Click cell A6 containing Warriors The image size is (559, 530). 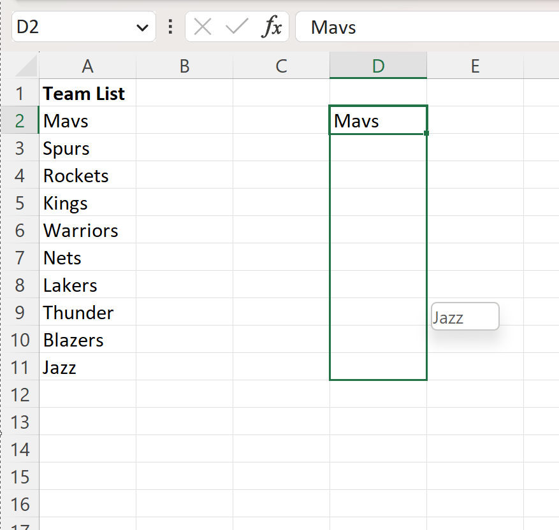pyautogui.click(x=87, y=230)
